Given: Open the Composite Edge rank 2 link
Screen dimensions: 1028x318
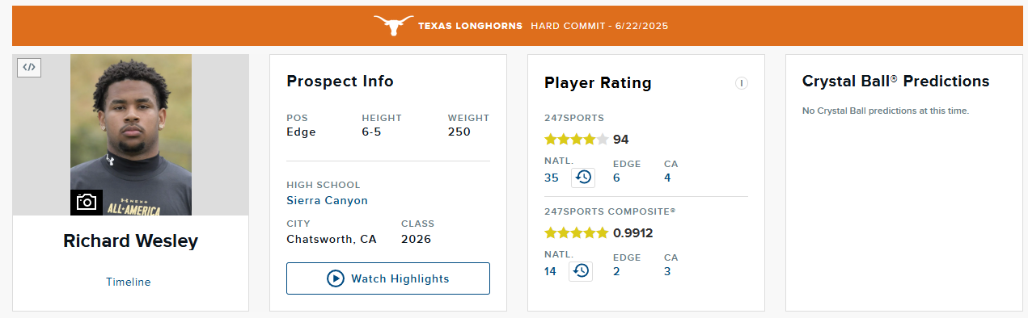Looking at the screenshot, I should pos(616,271).
